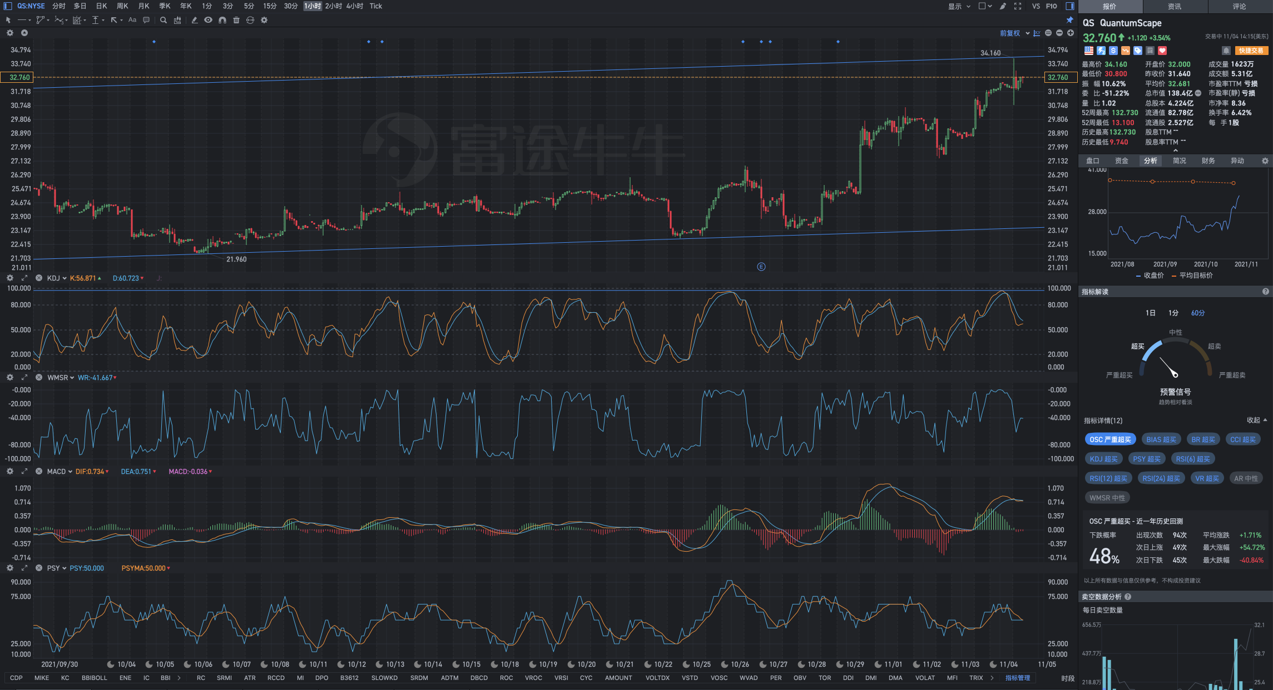Open 卖空数据分析 help question icon

(1128, 597)
